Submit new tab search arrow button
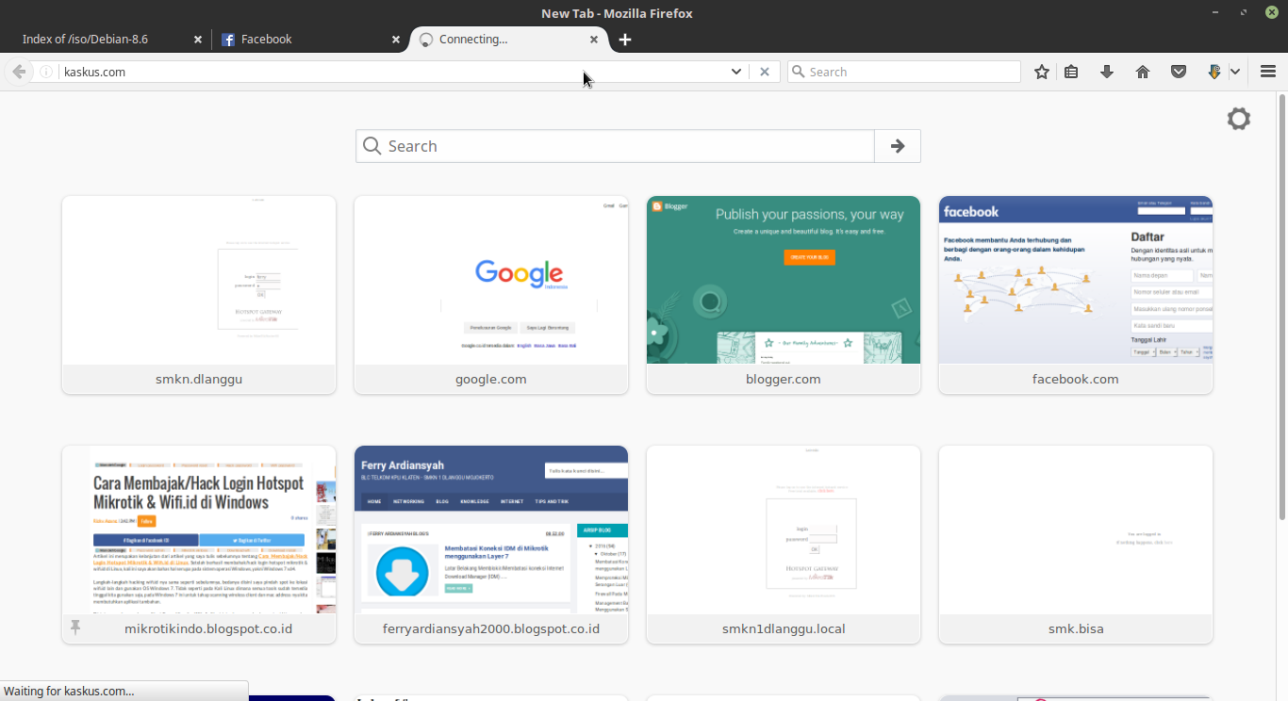This screenshot has height=701, width=1288. 898,146
